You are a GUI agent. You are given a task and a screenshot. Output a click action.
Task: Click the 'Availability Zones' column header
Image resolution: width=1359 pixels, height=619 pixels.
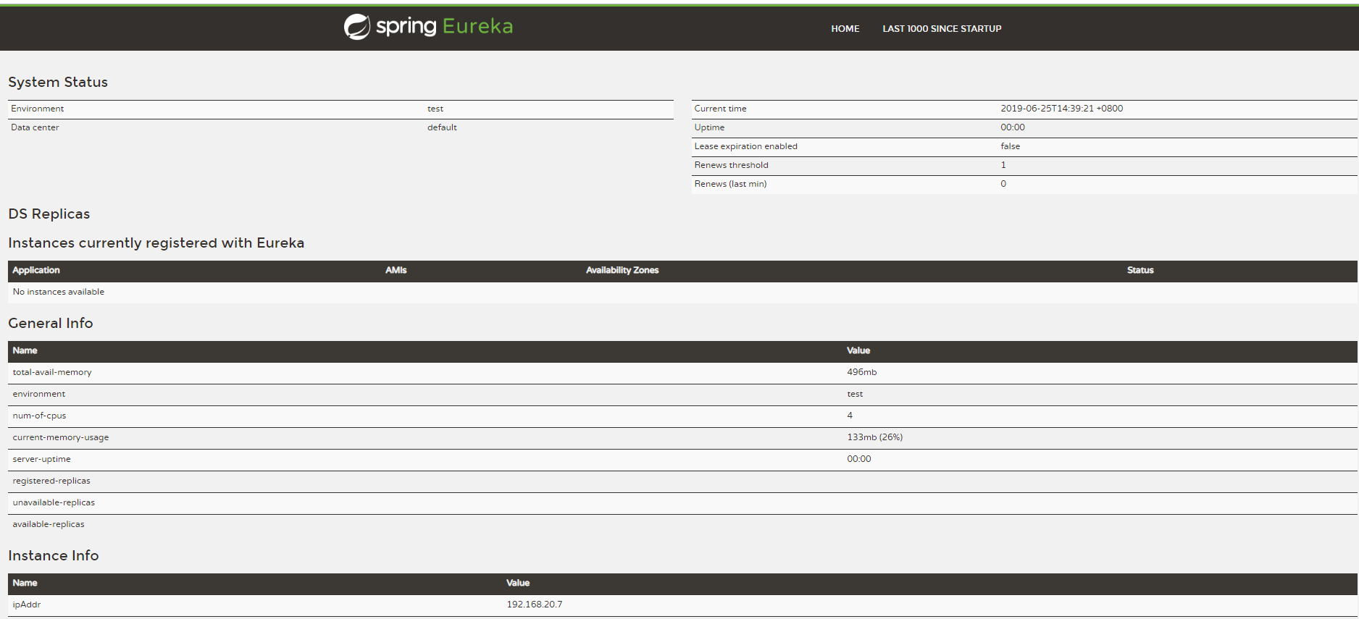622,270
